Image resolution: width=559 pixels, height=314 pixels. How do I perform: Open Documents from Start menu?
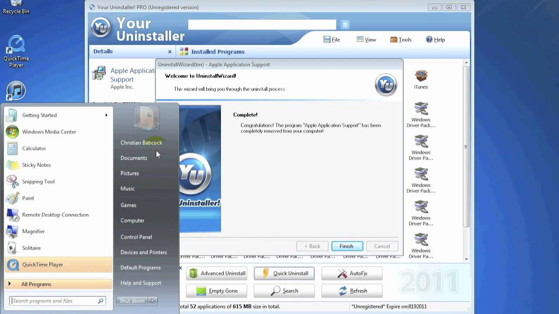[x=134, y=158]
